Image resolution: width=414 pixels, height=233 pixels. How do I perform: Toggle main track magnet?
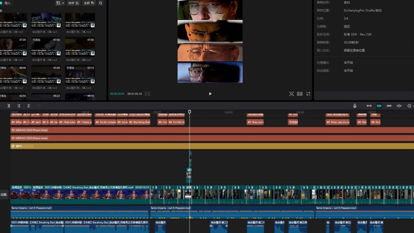pyautogui.click(x=369, y=106)
